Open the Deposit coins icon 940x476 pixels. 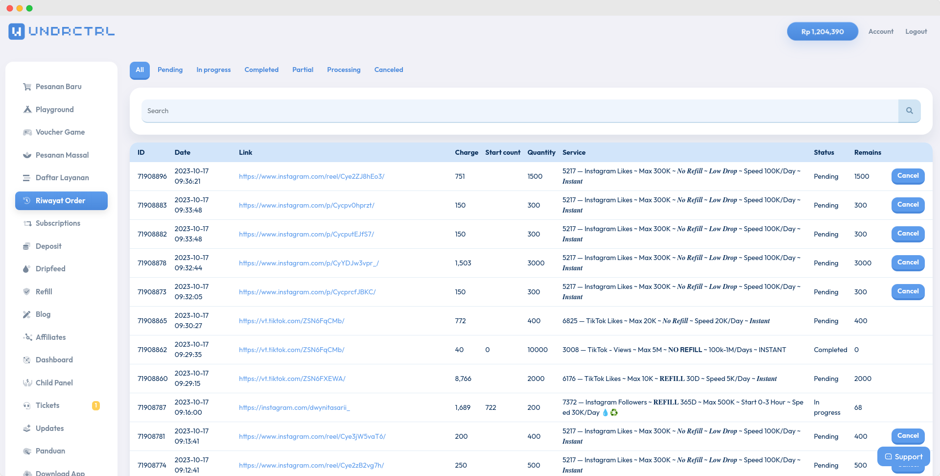(27, 246)
